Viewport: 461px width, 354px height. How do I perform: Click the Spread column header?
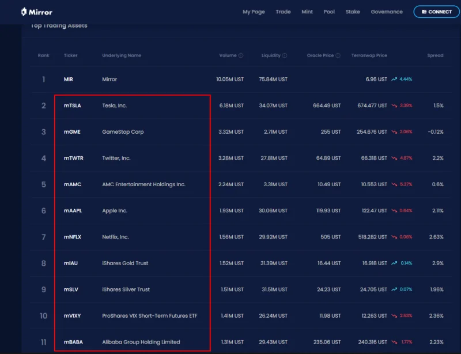coord(435,55)
